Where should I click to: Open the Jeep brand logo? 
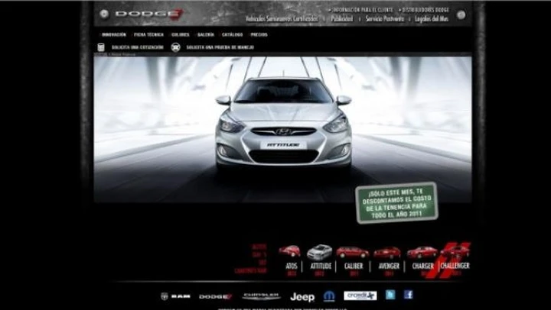click(x=302, y=297)
